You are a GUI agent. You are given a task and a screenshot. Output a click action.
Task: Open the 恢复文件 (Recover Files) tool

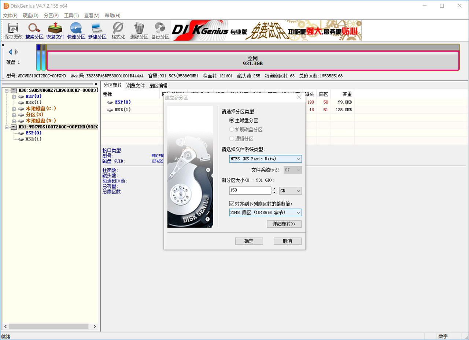[x=55, y=30]
